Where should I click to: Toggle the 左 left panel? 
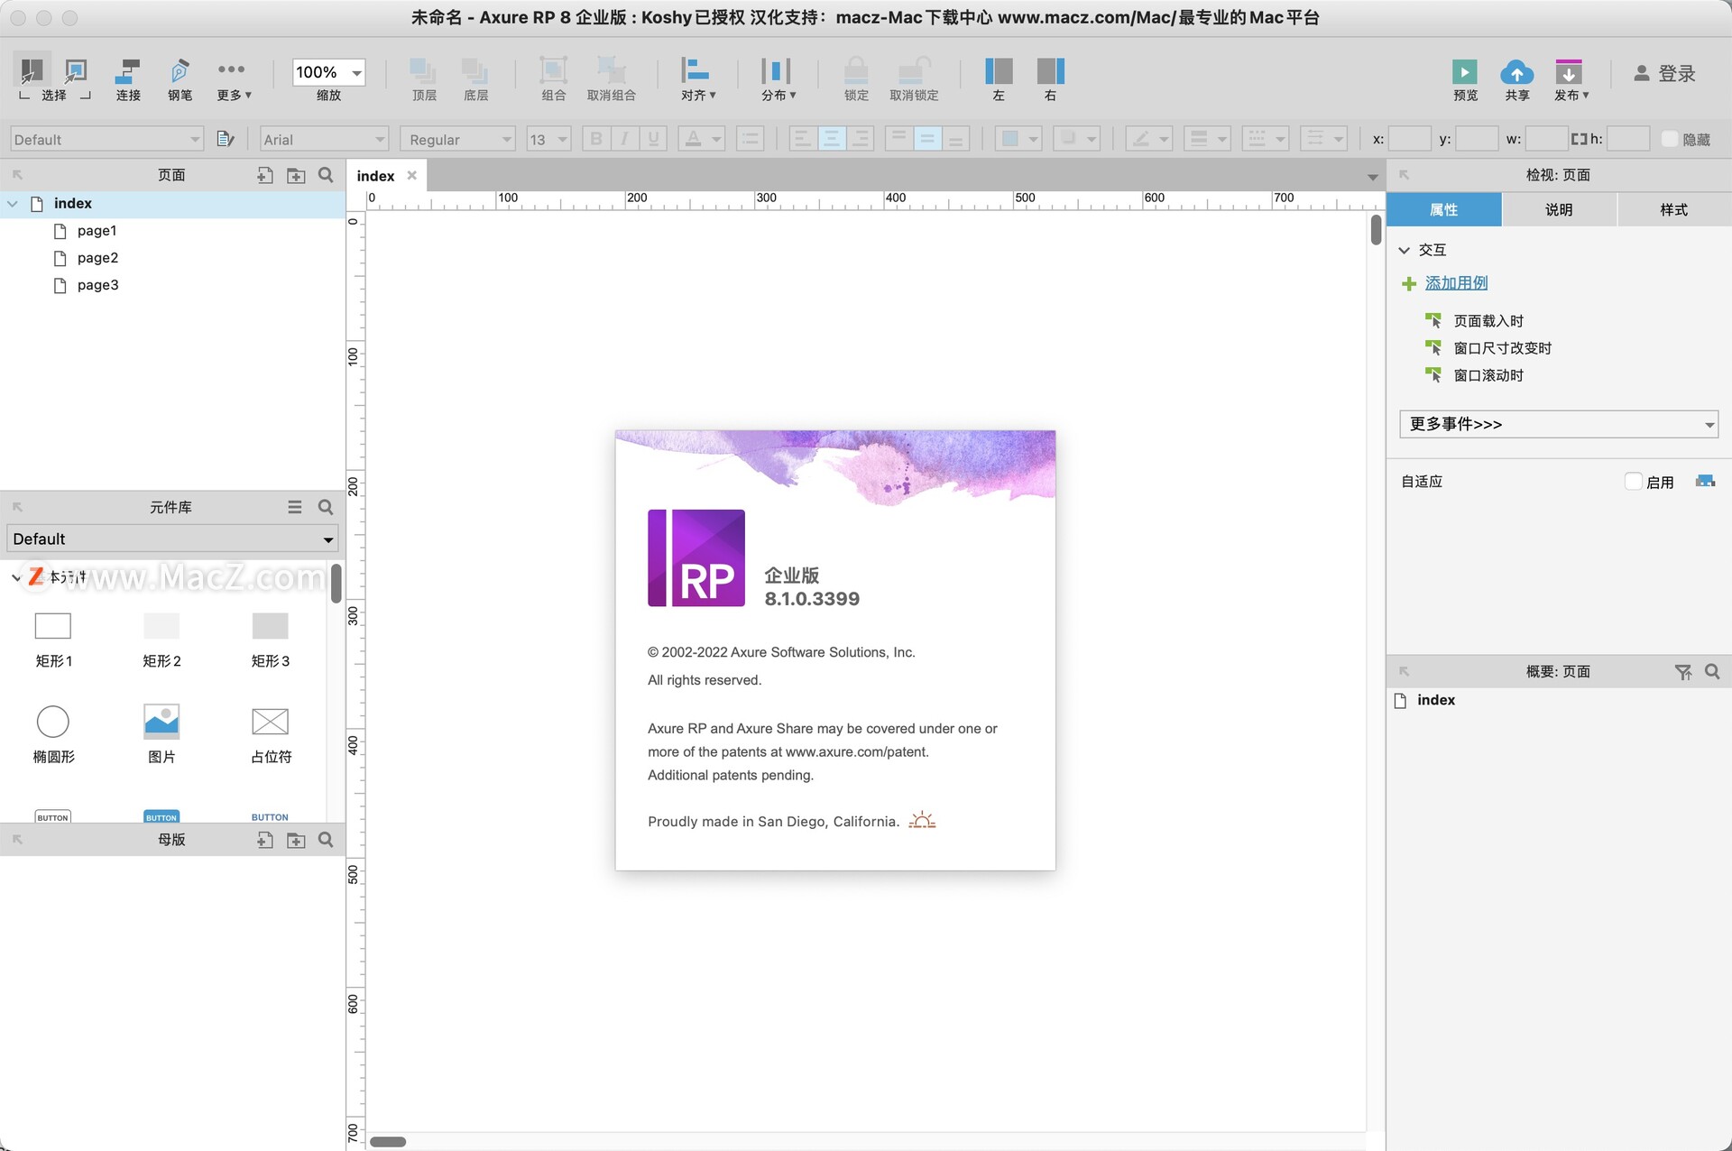click(x=999, y=79)
